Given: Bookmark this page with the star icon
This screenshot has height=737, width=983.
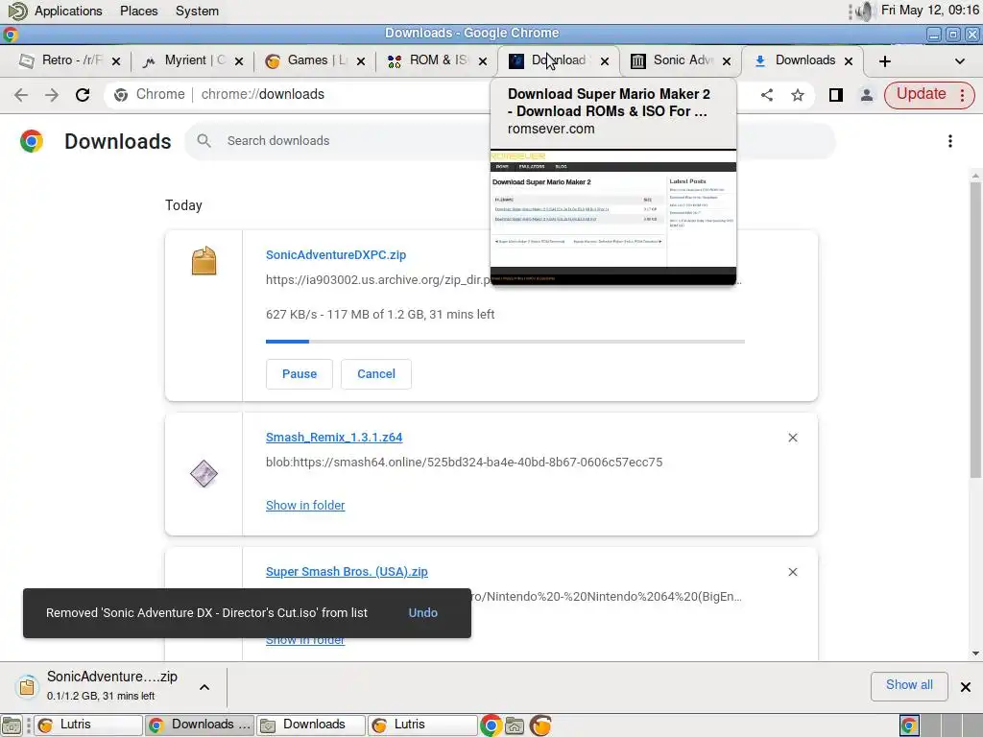Looking at the screenshot, I should [798, 95].
